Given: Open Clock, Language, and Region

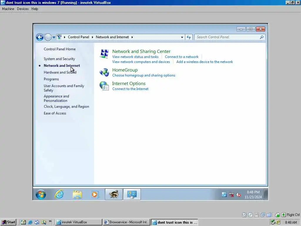Looking at the screenshot, I should pos(66,107).
